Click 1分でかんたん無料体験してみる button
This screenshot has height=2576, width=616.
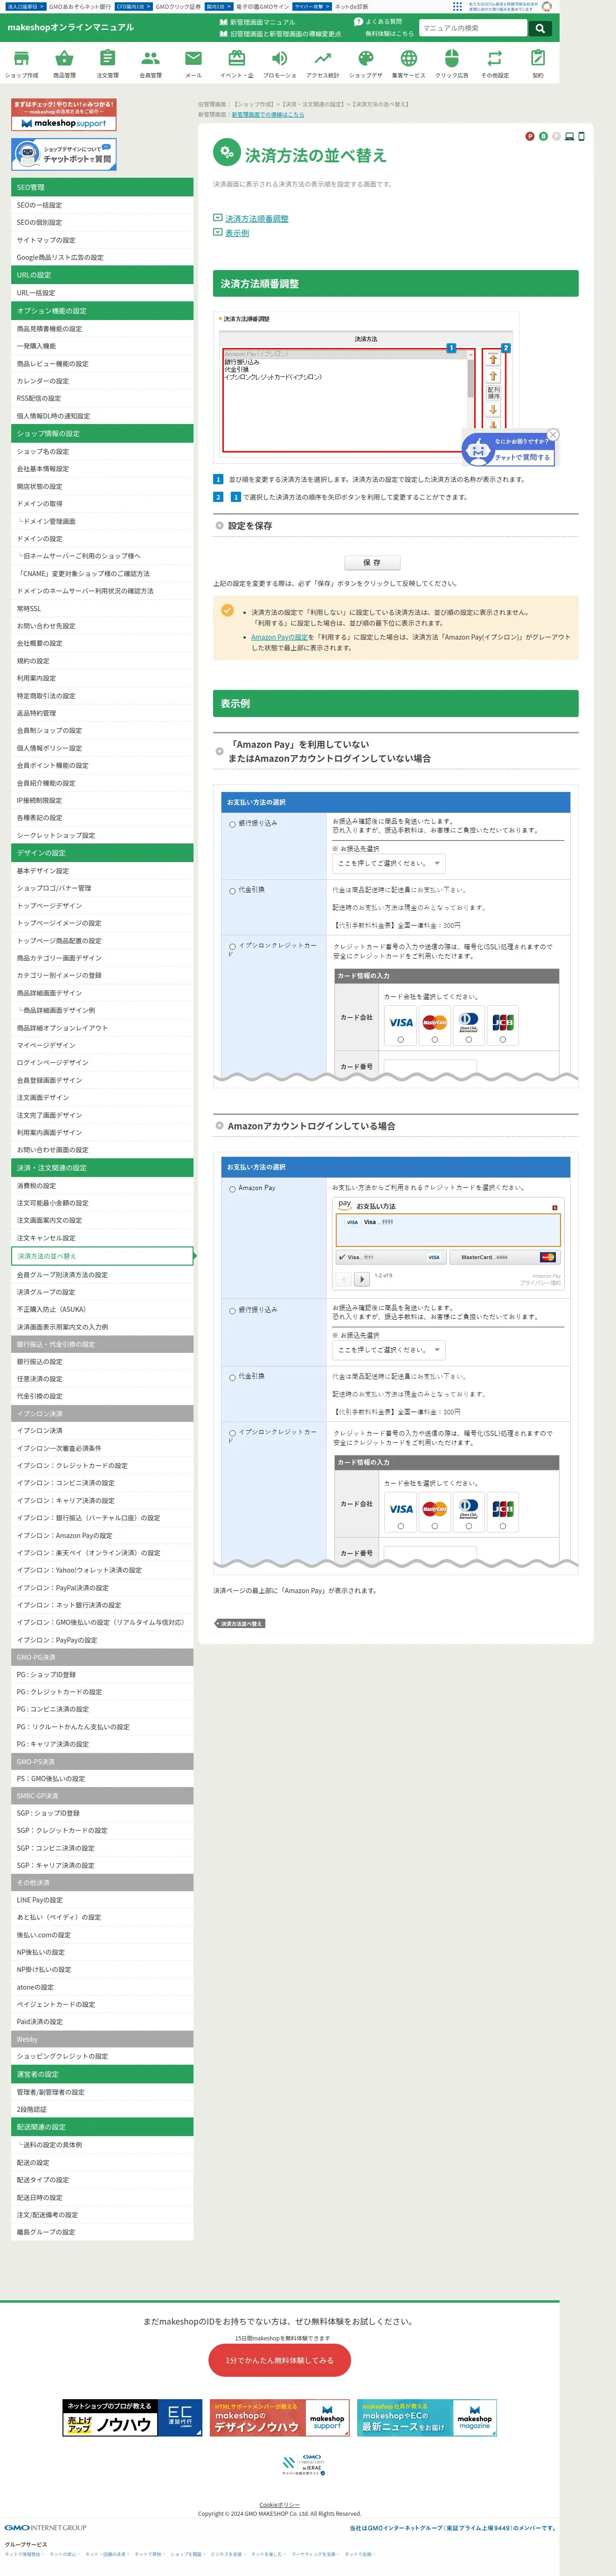[280, 2360]
